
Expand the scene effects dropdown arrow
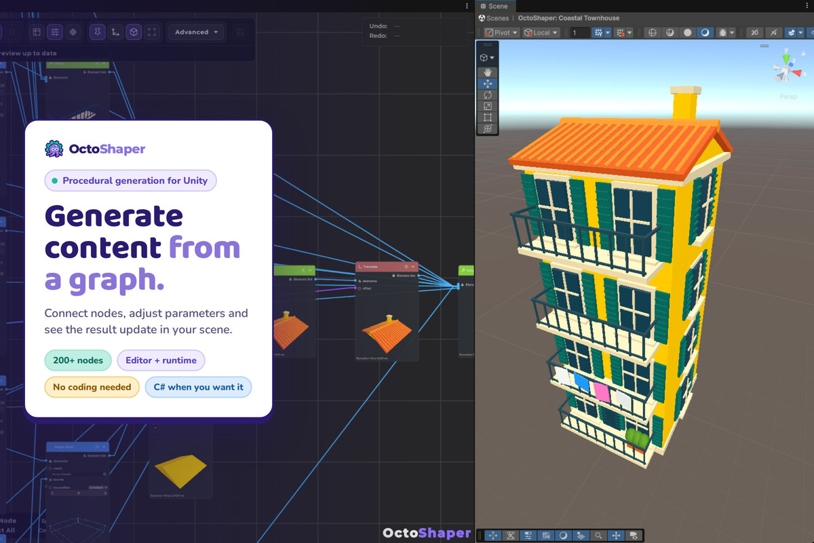click(x=801, y=33)
